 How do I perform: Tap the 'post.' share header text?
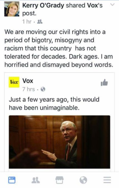tap(29, 13)
